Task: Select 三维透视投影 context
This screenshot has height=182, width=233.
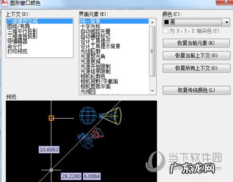Action: click(40, 36)
